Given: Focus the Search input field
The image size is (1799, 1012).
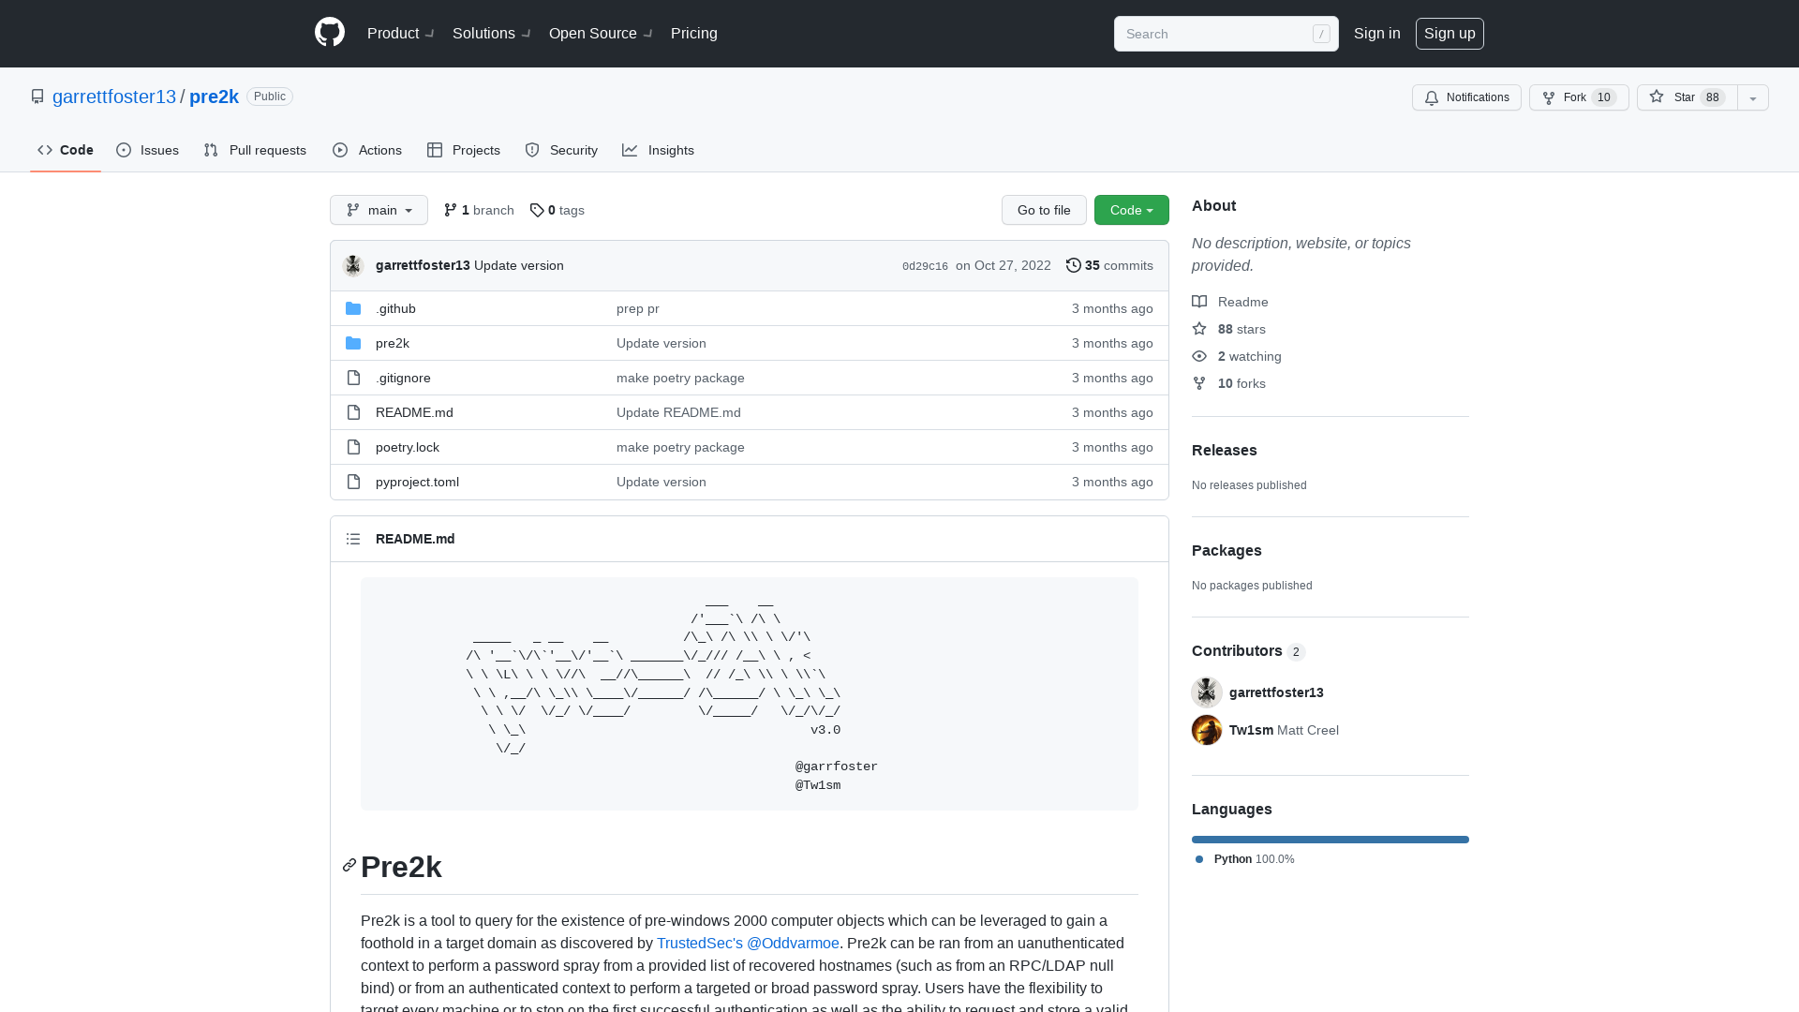Looking at the screenshot, I should (x=1227, y=34).
